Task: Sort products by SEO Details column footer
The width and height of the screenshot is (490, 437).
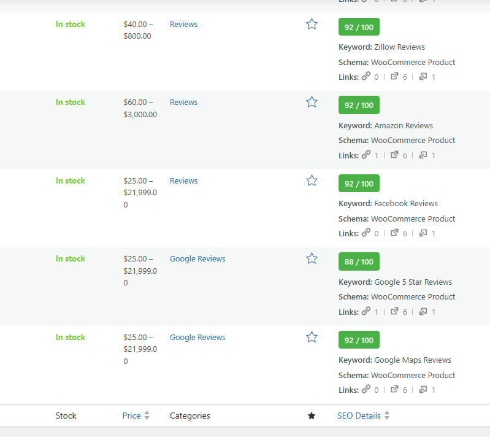Action: (x=359, y=416)
